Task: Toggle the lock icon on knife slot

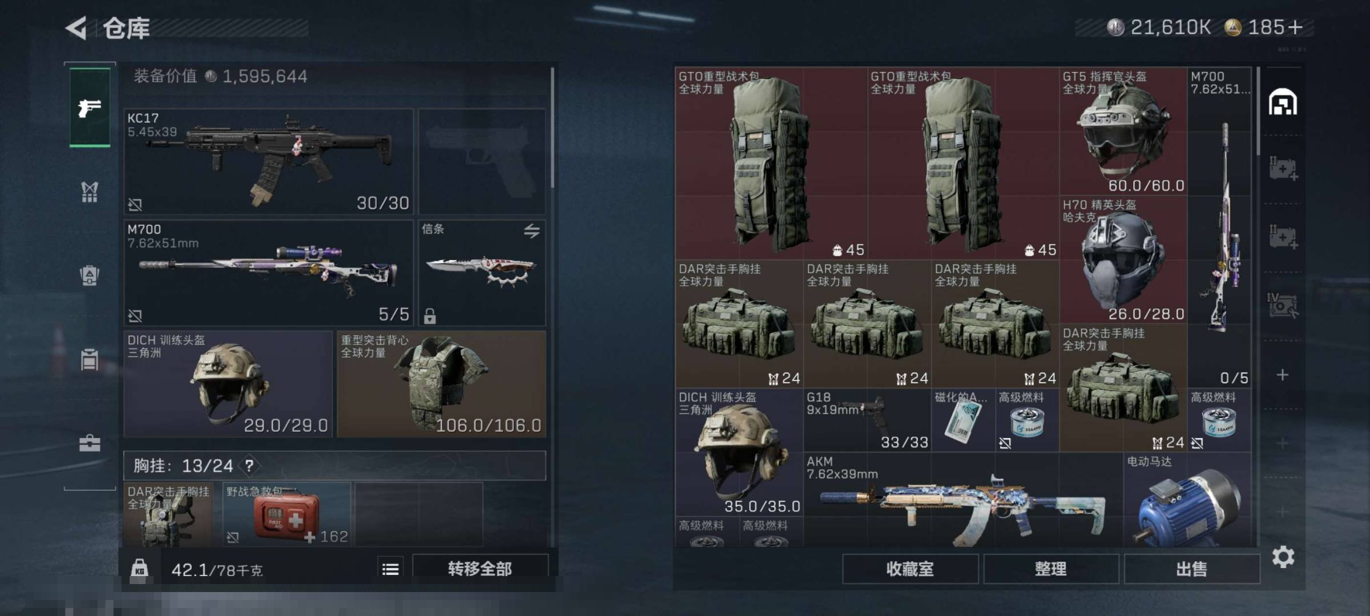Action: click(430, 315)
